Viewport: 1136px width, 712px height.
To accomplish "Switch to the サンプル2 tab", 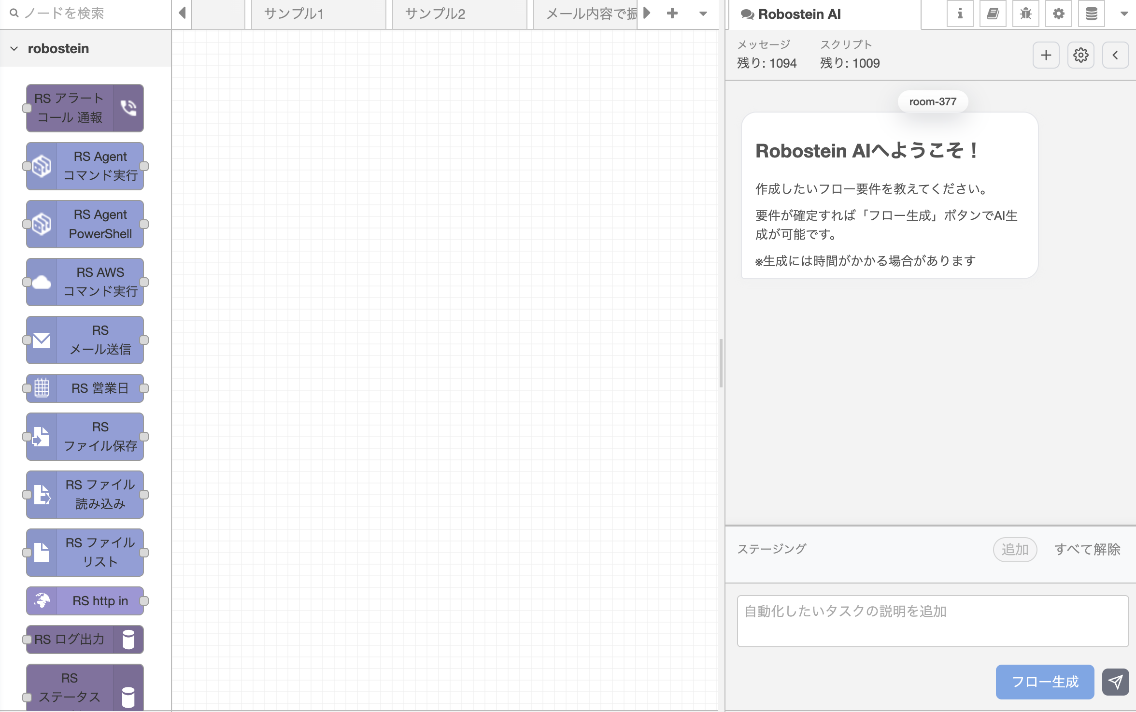I will pyautogui.click(x=435, y=14).
